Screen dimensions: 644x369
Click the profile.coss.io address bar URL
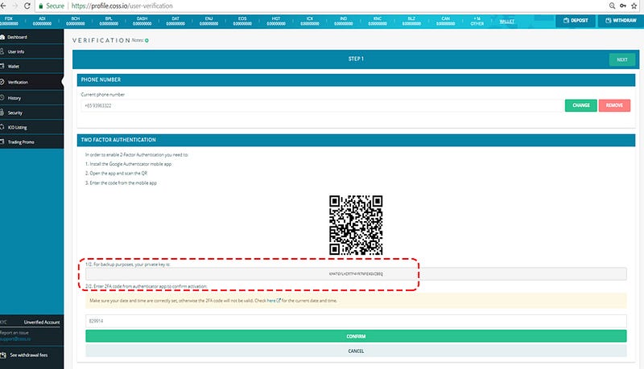pyautogui.click(x=122, y=6)
